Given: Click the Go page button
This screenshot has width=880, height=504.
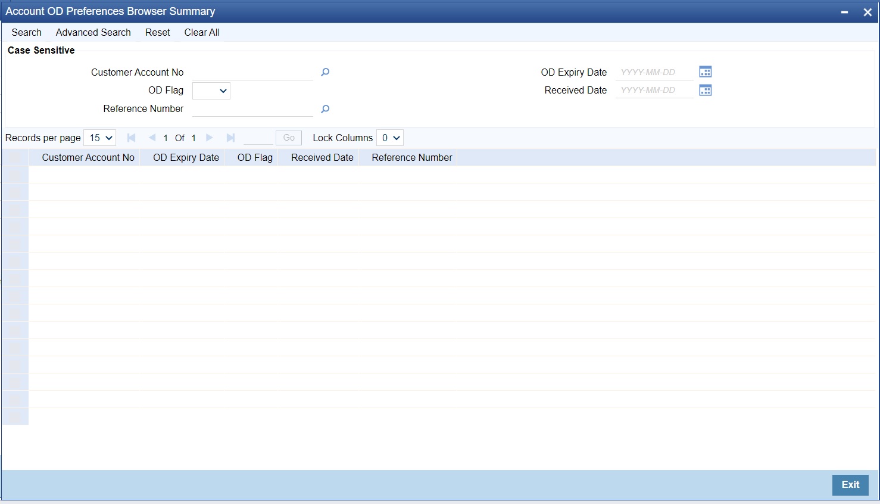Looking at the screenshot, I should (x=289, y=138).
